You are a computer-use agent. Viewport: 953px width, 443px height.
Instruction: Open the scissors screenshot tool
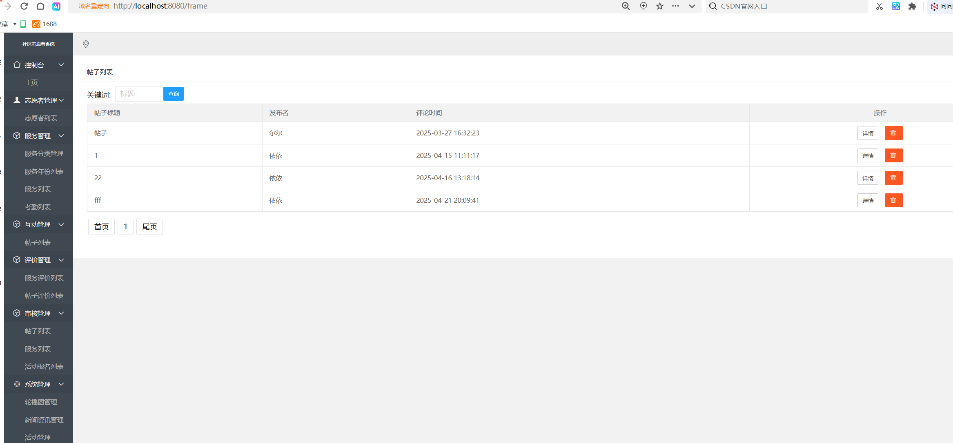coord(879,6)
